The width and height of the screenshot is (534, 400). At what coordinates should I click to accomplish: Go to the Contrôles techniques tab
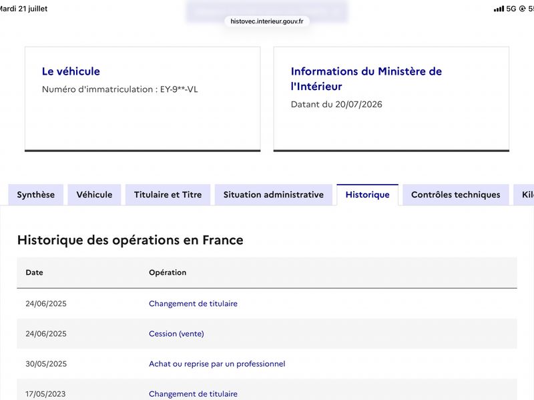tap(456, 195)
